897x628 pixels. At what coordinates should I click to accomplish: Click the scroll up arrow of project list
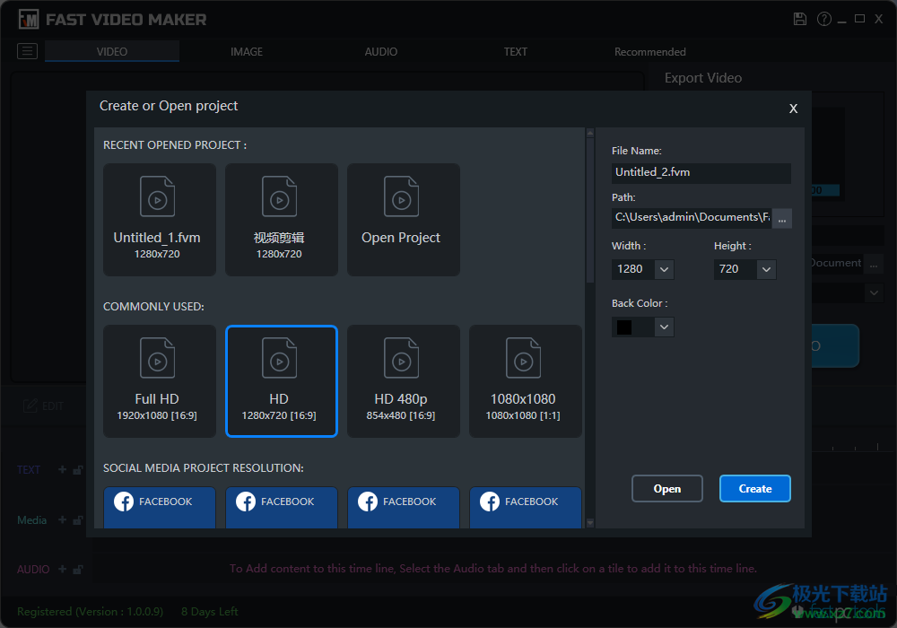590,133
